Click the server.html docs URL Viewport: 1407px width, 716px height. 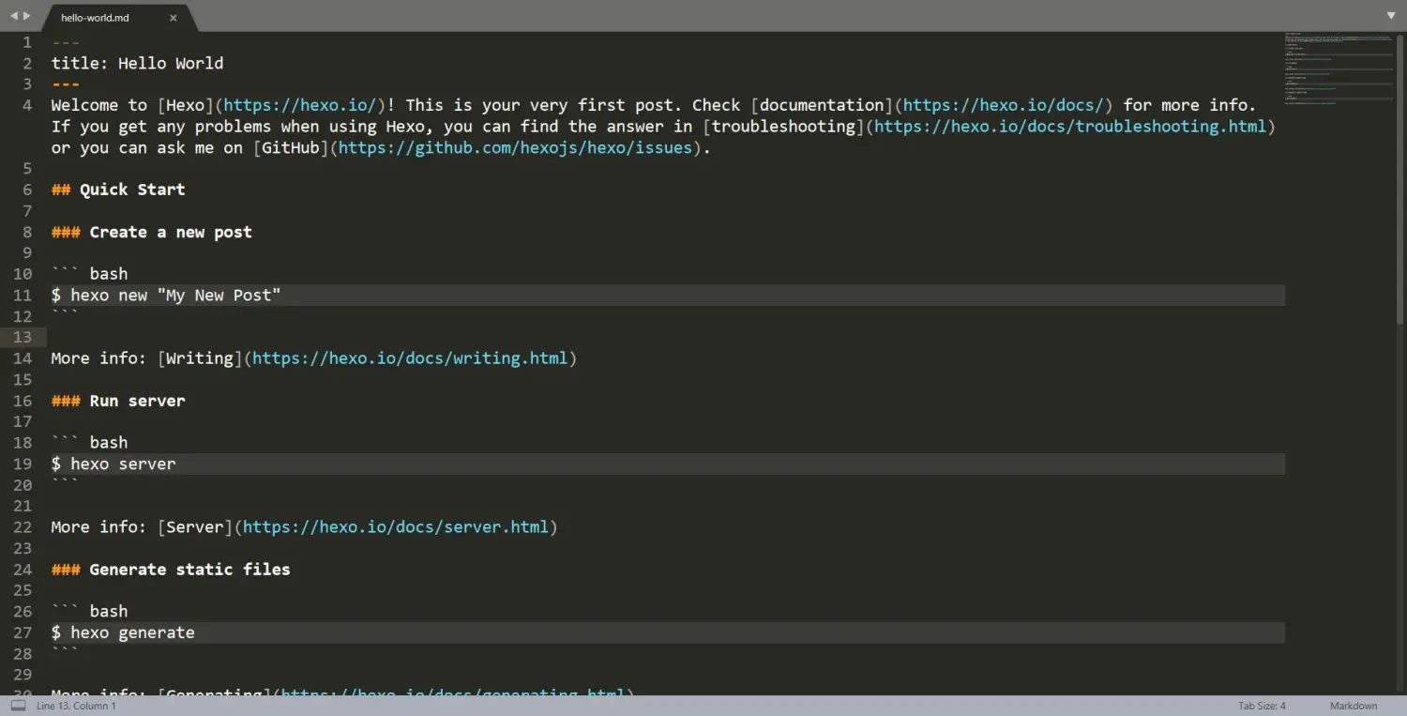point(396,527)
